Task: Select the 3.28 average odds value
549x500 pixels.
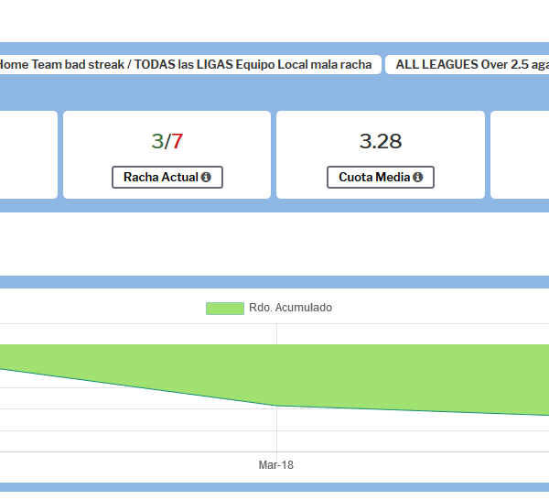Action: coord(381,141)
